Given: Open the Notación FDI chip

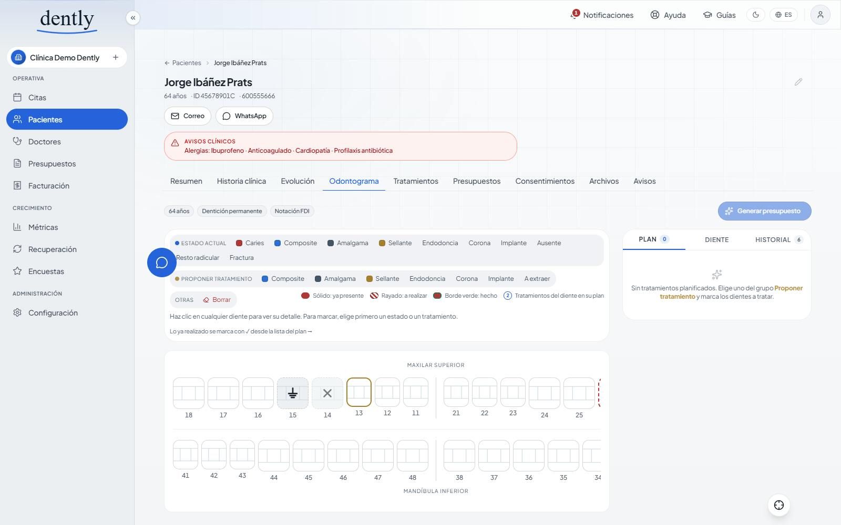Looking at the screenshot, I should [292, 211].
